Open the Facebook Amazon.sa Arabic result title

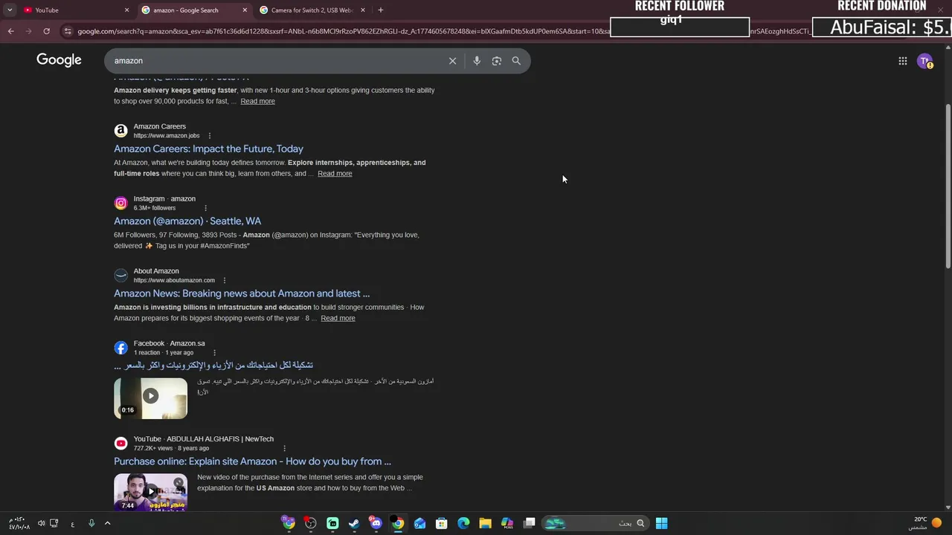click(213, 366)
